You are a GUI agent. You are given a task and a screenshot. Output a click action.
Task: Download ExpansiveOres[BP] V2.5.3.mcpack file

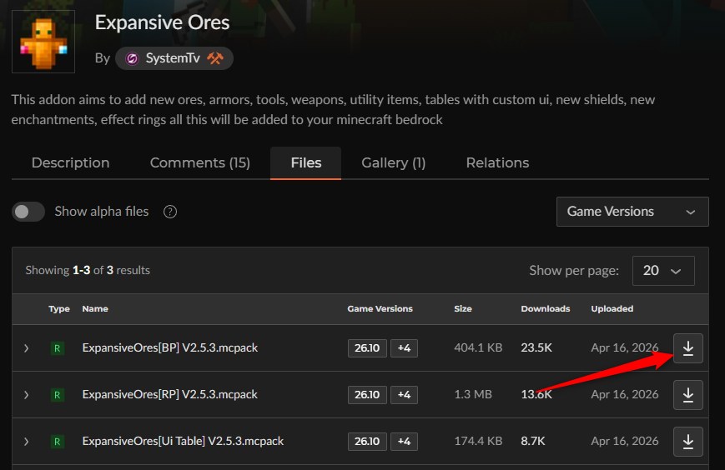(688, 348)
